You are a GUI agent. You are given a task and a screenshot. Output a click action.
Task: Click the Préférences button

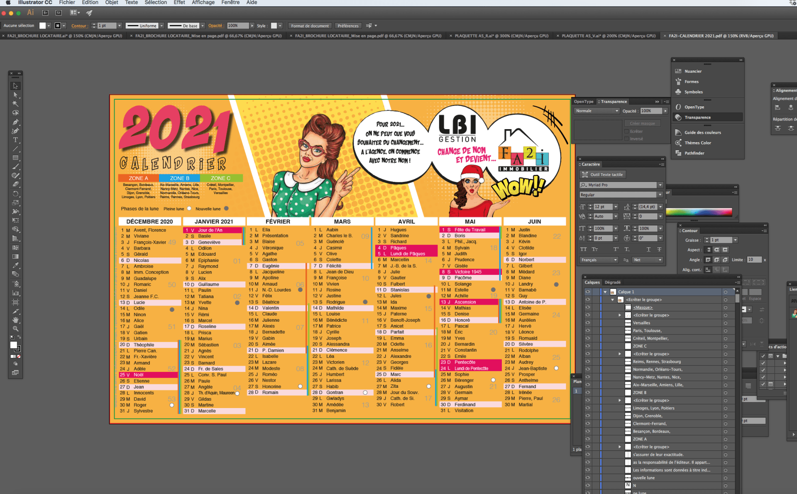(x=348, y=26)
